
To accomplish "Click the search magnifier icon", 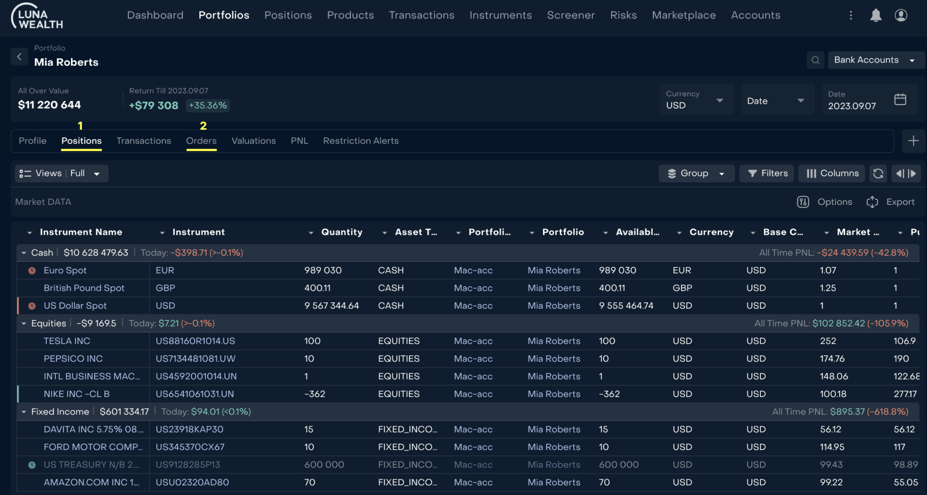I will (816, 60).
